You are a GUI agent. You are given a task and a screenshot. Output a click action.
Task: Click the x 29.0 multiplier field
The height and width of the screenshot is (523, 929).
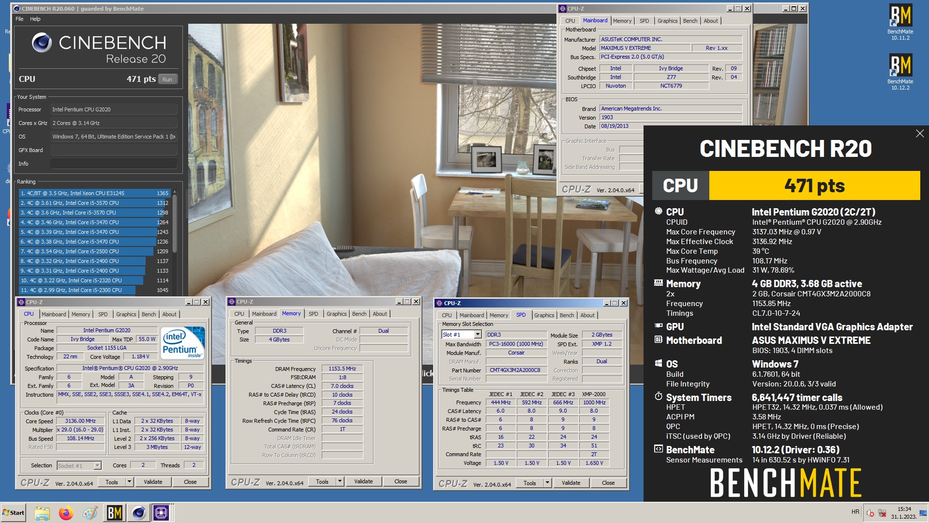click(80, 430)
